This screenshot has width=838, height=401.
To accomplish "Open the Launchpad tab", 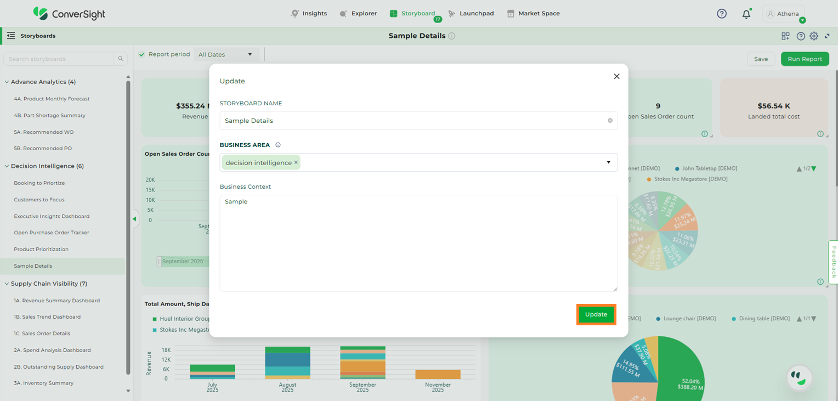I will pos(471,14).
